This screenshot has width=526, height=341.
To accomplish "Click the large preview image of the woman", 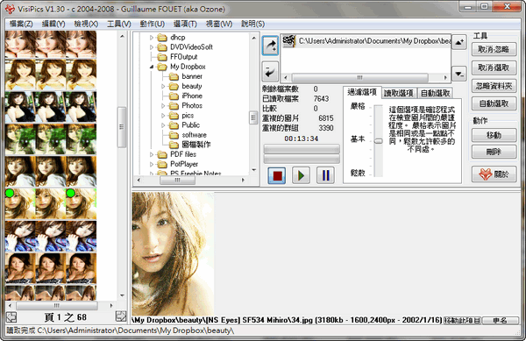I will (x=173, y=253).
